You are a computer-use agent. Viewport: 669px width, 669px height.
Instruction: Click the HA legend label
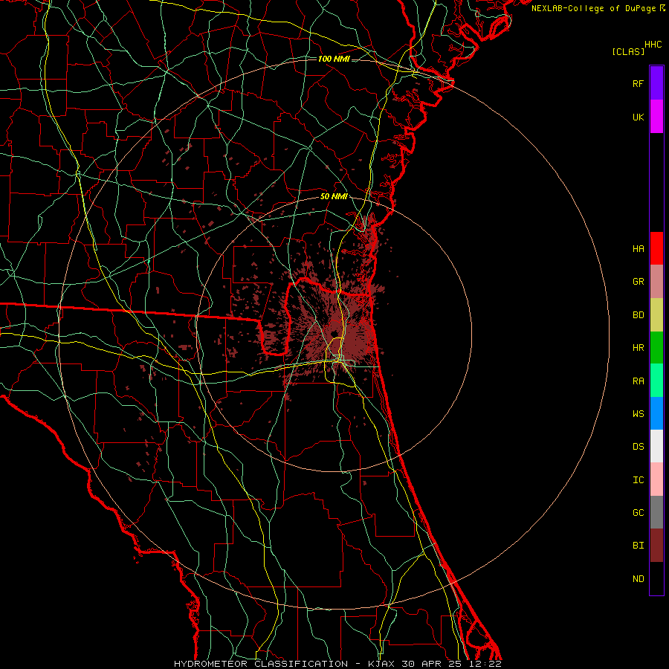639,248
